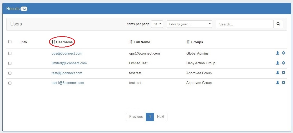Image resolution: width=293 pixels, height=133 pixels.
Task: Sort the table by Username column
Action: 62,42
